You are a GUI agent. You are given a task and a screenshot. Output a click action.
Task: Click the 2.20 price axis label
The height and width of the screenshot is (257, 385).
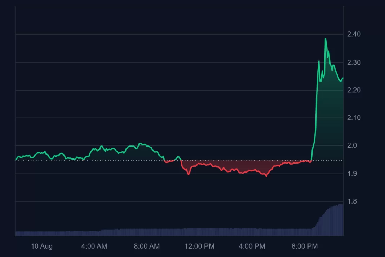(354, 90)
